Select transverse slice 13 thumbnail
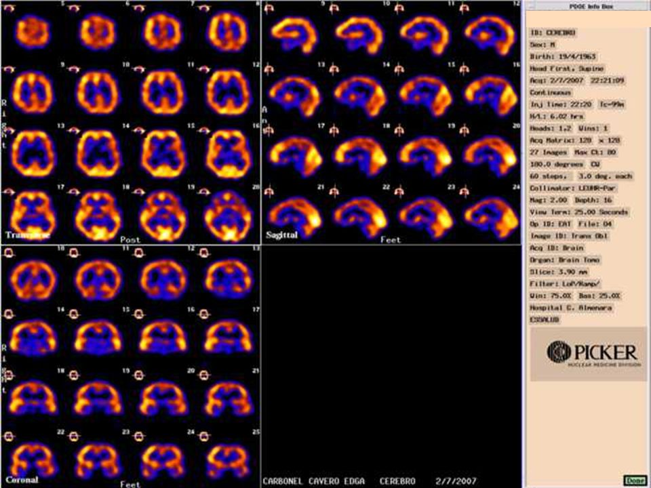 click(x=33, y=154)
